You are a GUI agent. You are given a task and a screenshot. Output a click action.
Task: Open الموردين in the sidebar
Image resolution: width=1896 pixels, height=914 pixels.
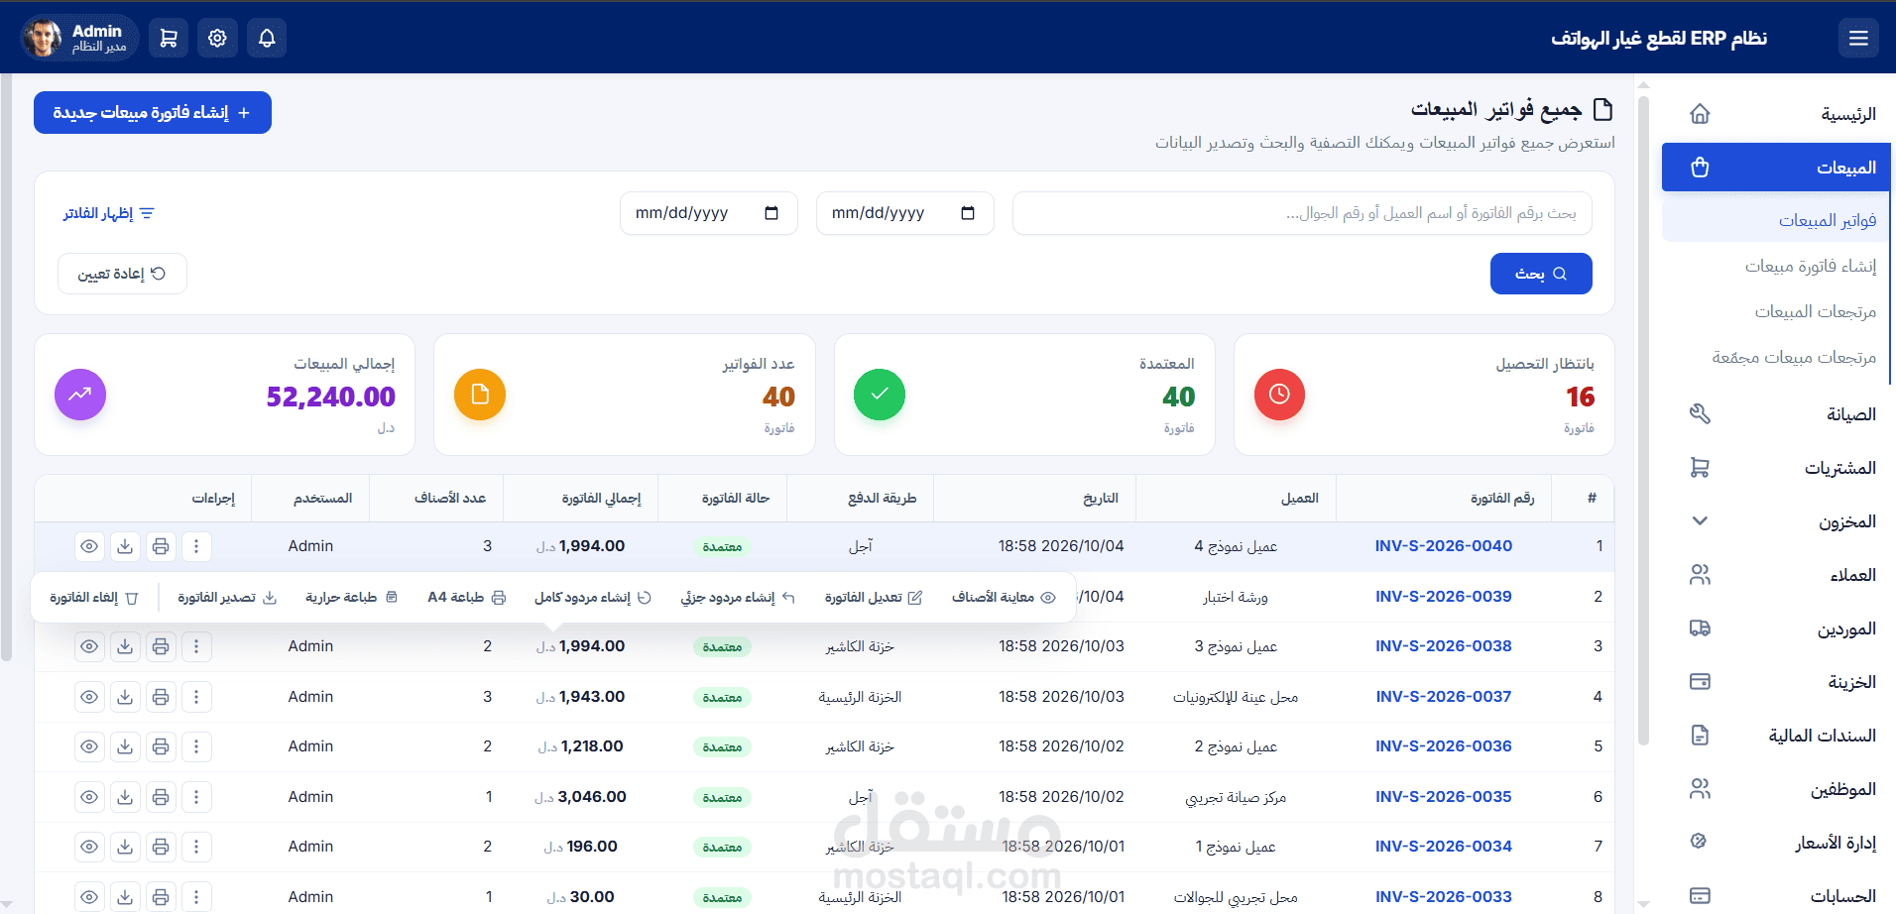point(1777,628)
